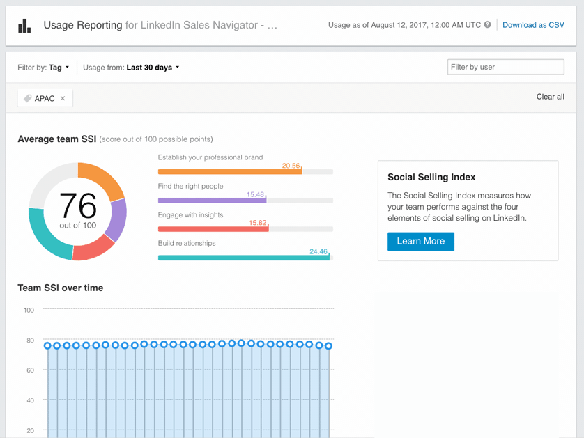Click the Build relationships progress bar

[244, 256]
